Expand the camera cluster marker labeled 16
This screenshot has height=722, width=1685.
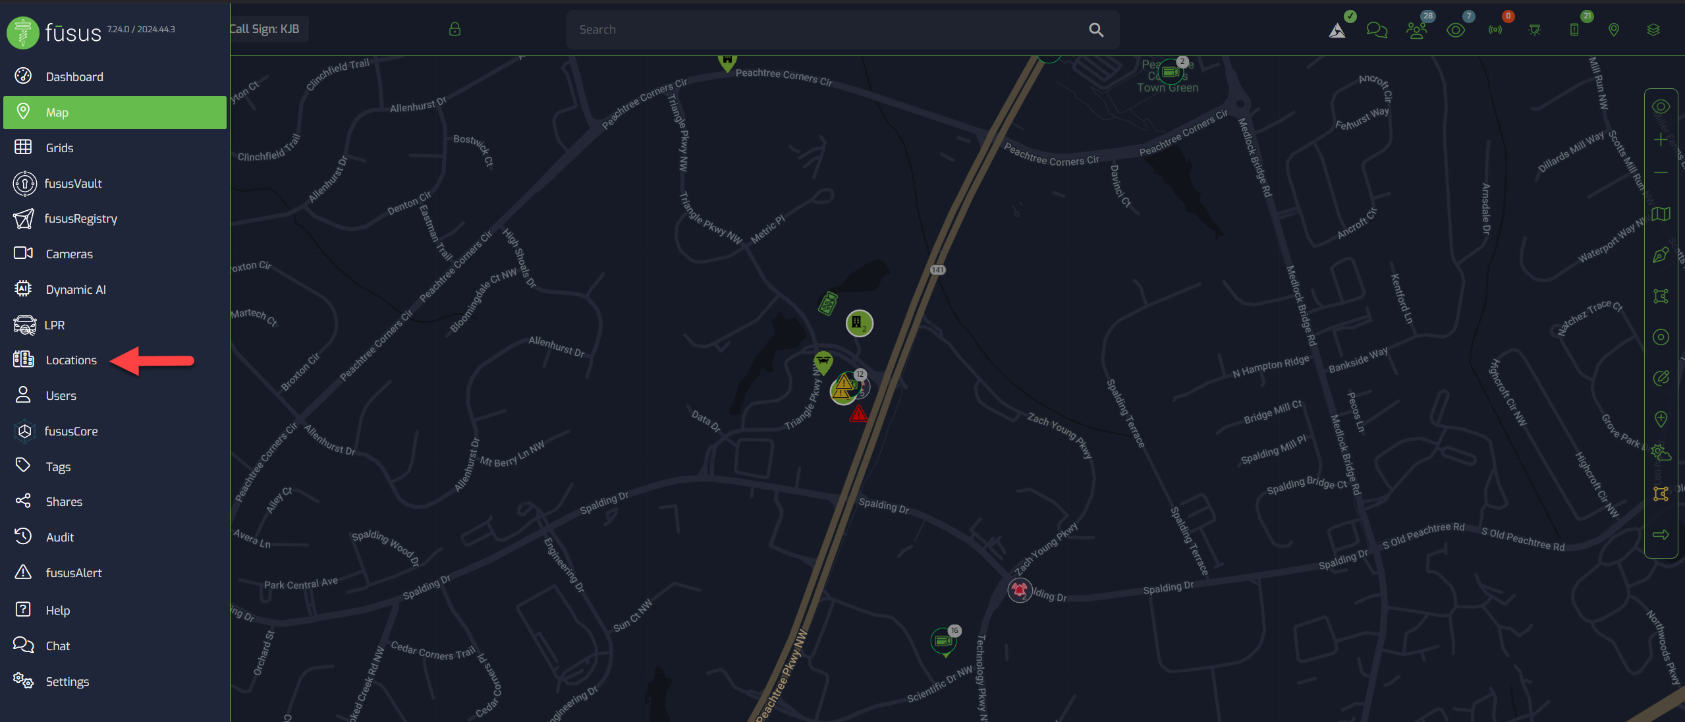tap(944, 640)
